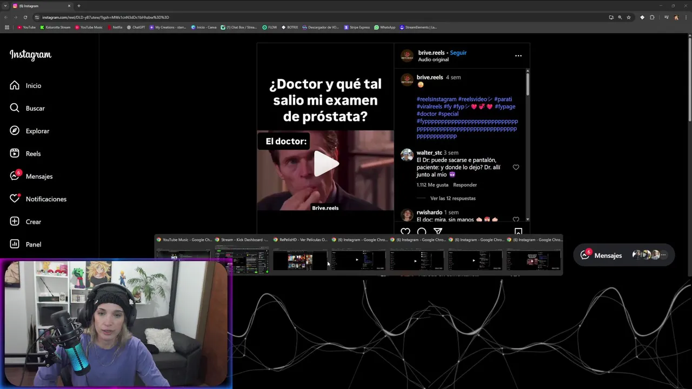This screenshot has width=692, height=389.
Task: Click the install app icon in address bar
Action: (611, 17)
